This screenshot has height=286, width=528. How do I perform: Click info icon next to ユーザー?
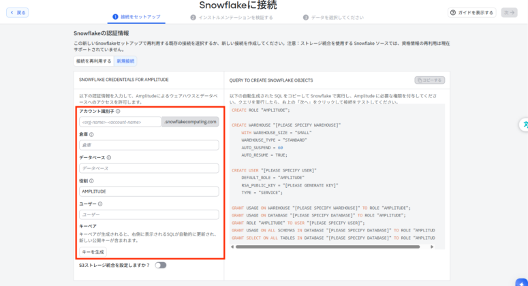(x=100, y=204)
